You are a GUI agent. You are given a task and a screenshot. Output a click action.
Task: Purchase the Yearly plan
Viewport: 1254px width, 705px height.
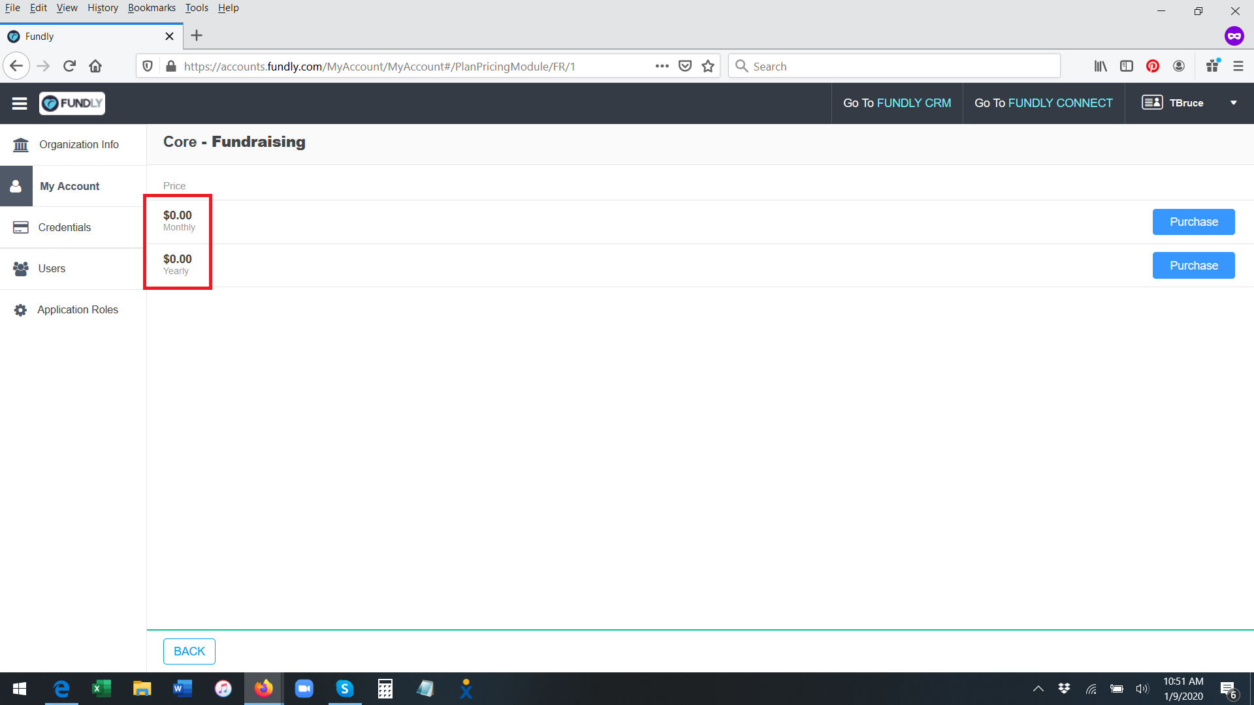tap(1193, 266)
